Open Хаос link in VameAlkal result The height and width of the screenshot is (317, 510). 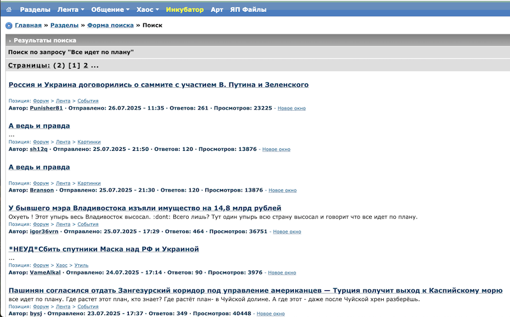click(x=61, y=265)
